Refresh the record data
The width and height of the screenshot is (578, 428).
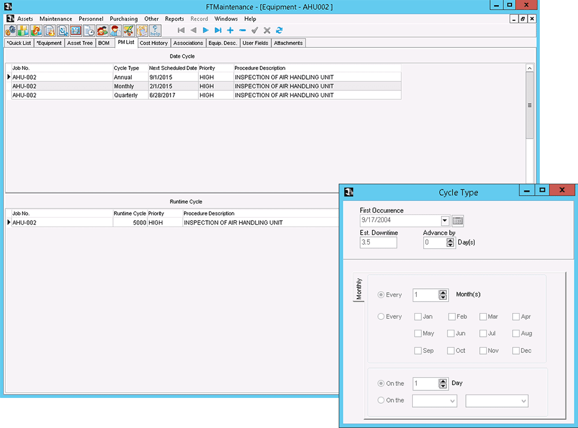tap(279, 30)
